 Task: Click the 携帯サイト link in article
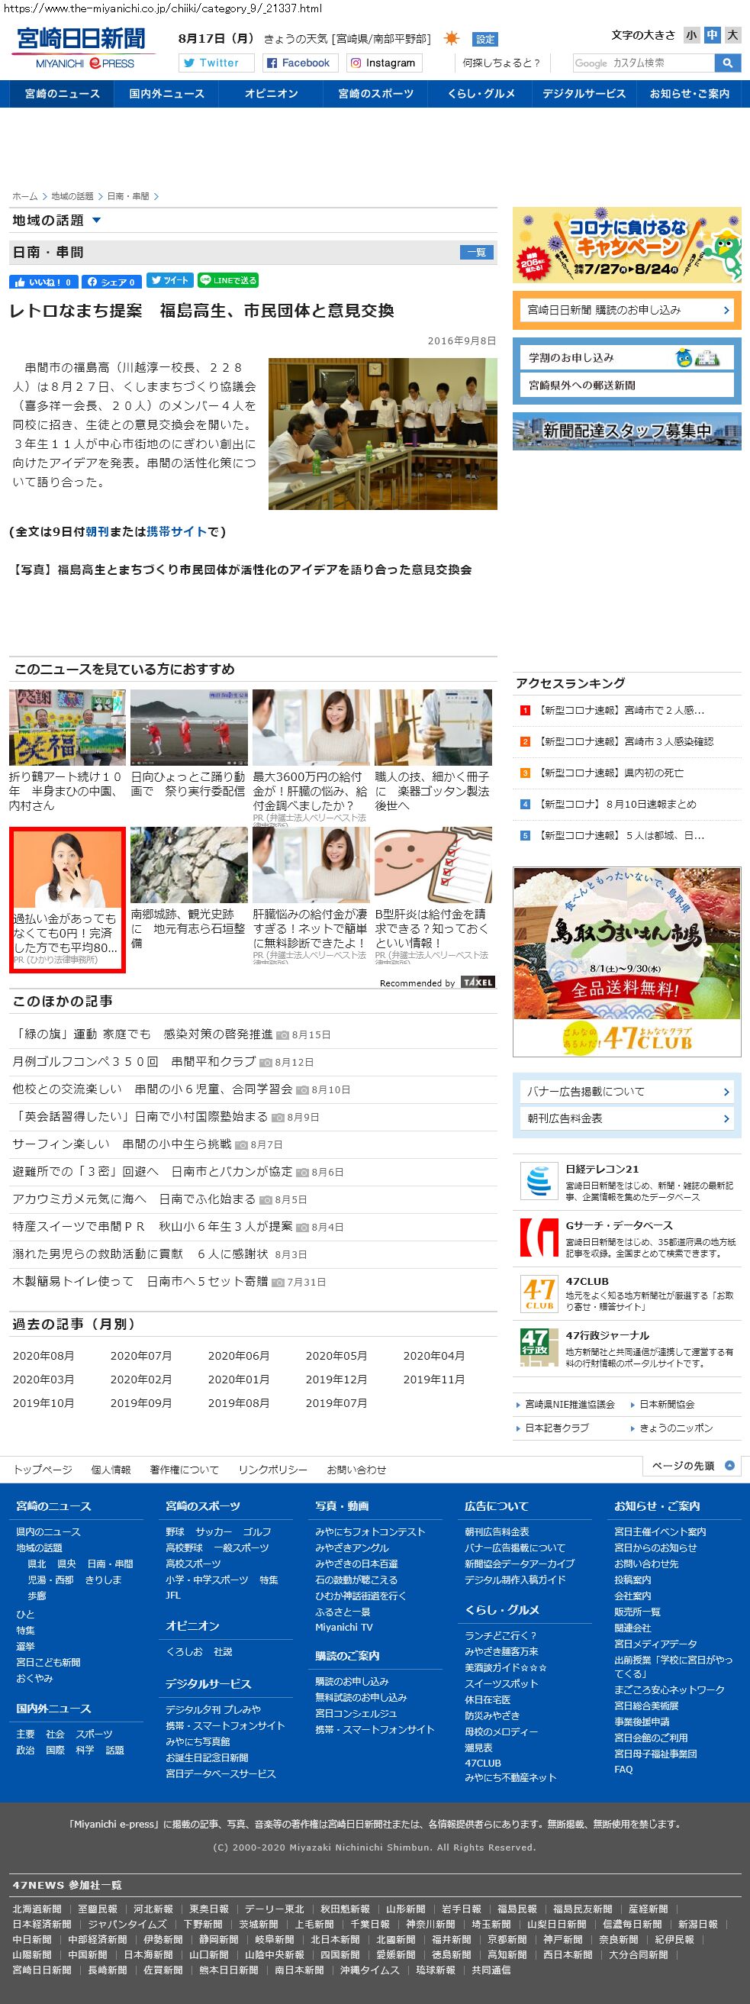click(x=176, y=531)
